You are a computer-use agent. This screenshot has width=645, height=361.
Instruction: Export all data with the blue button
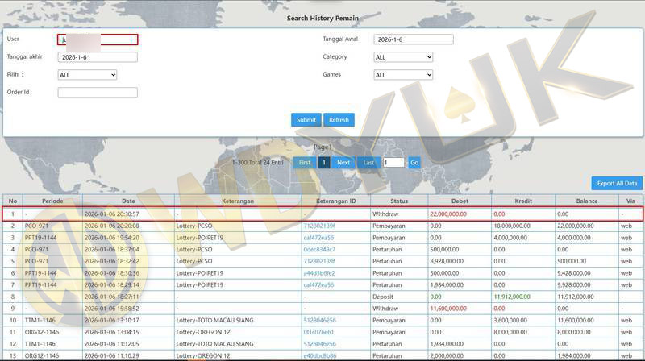(618, 183)
